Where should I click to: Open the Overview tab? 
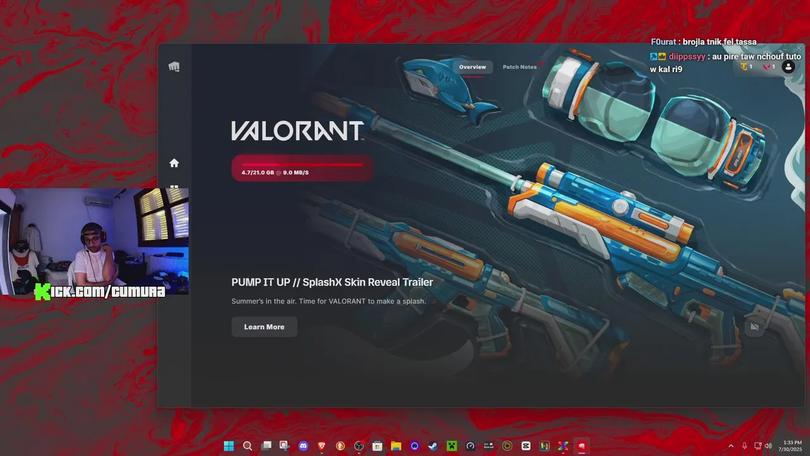(473, 67)
